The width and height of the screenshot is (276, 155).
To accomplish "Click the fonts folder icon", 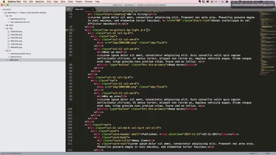I will [7, 25].
